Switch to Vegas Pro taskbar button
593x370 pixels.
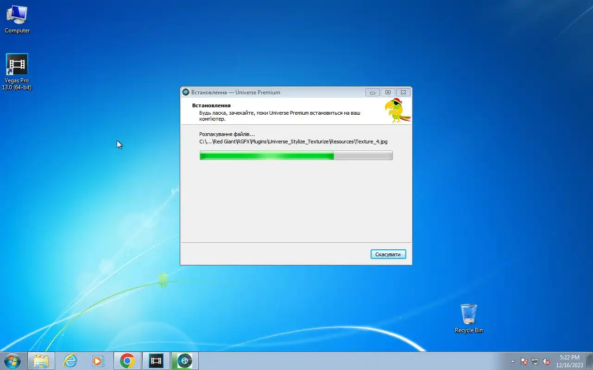pyautogui.click(x=156, y=361)
